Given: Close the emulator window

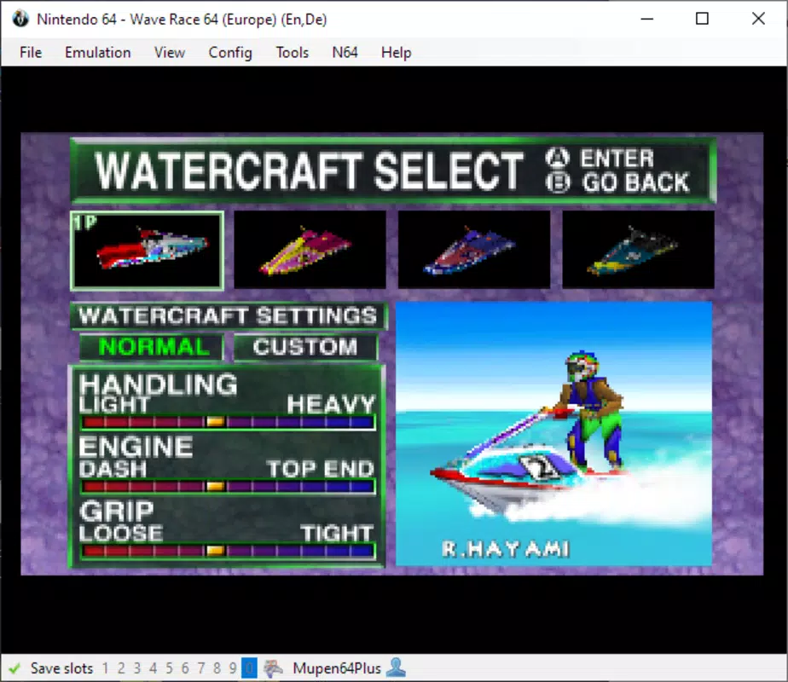Looking at the screenshot, I should coord(758,19).
